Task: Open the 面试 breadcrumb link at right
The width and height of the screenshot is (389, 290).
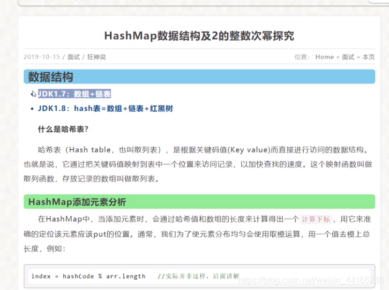Action: [x=348, y=57]
